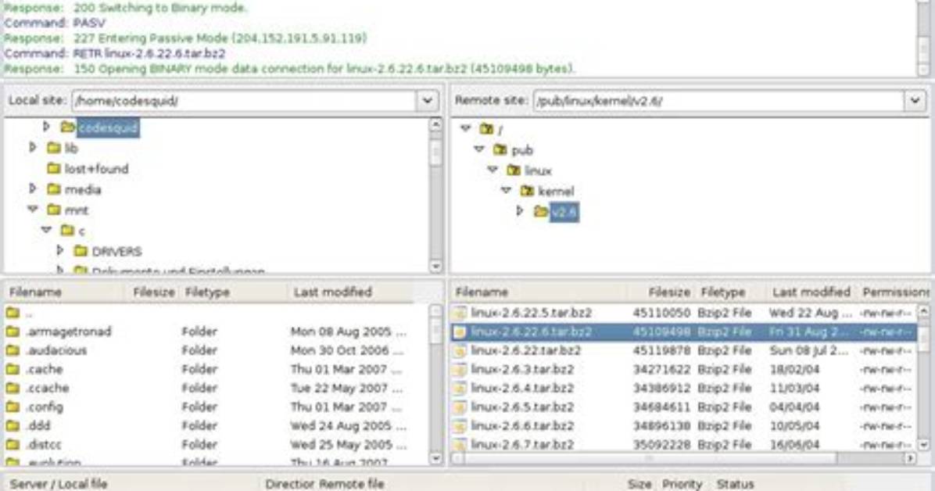Collapse the mnt folder tree node
935x491 pixels.
tap(33, 210)
